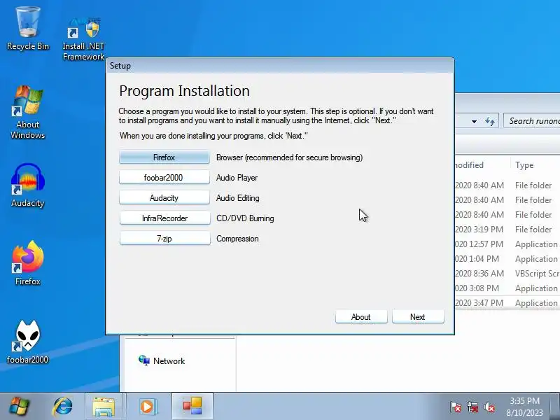Select the 1:04 PM Application row
The width and height of the screenshot is (560, 420).
pos(507,258)
